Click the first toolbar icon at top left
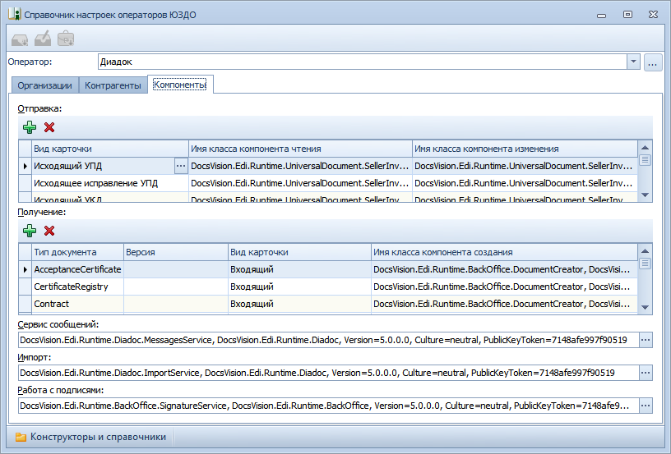 (21, 39)
